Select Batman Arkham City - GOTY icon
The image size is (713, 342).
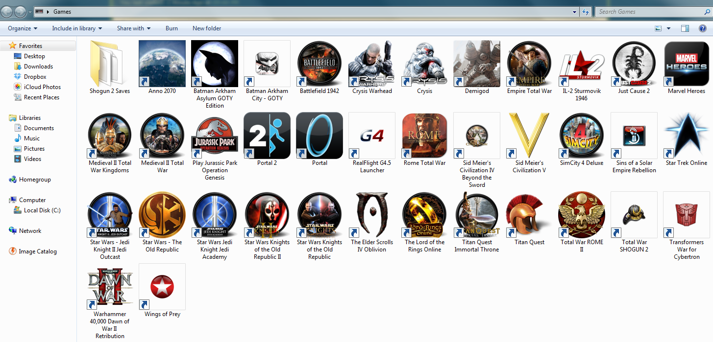click(267, 64)
